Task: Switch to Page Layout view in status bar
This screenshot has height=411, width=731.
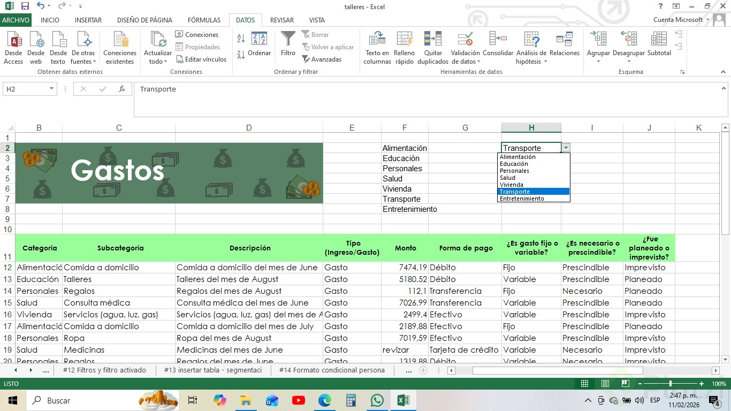Action: coord(605,384)
